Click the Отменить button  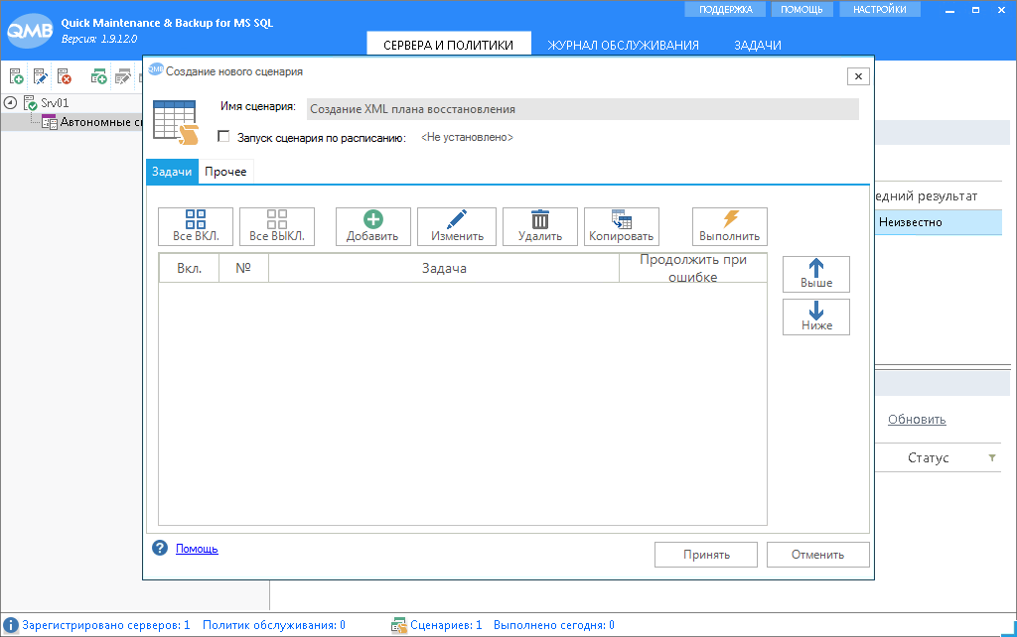coord(817,555)
